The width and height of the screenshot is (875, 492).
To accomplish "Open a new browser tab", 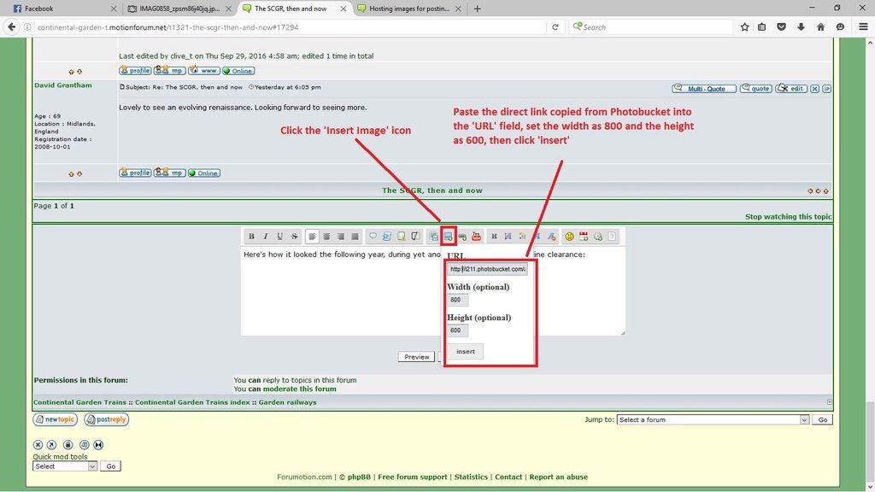I will click(x=477, y=9).
